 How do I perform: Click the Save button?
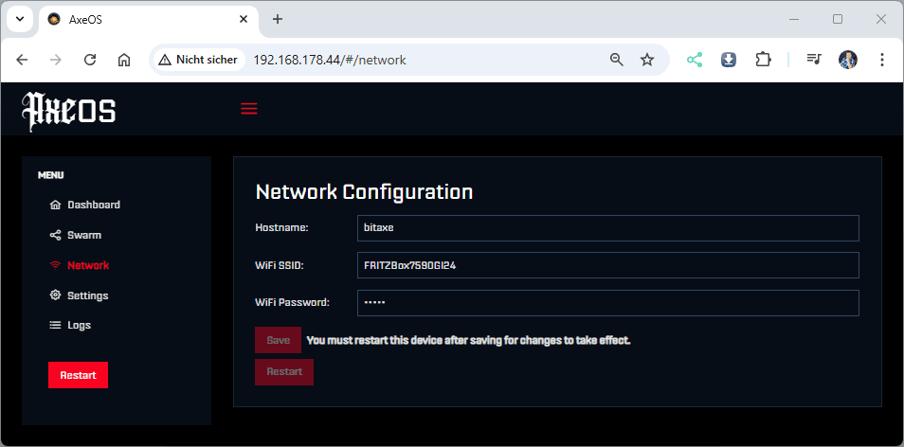pos(278,340)
